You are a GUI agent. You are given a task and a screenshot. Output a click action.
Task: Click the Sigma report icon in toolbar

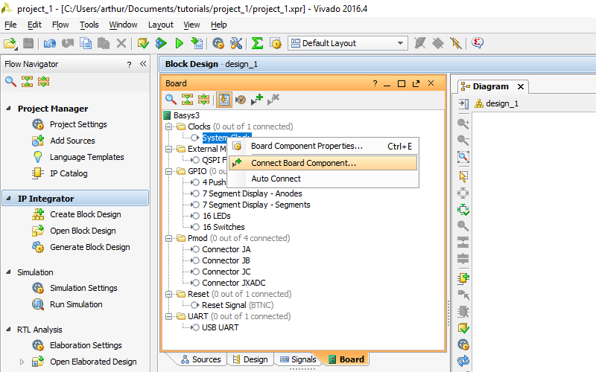click(257, 43)
